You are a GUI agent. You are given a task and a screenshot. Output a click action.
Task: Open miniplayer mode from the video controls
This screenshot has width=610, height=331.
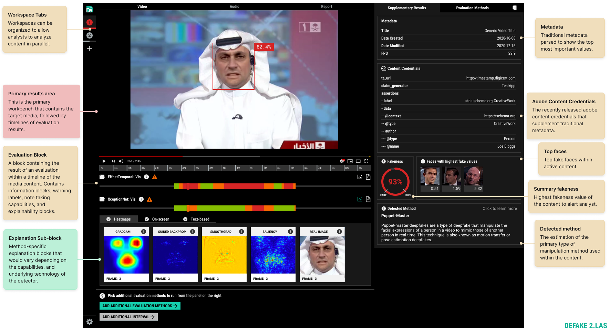(350, 161)
